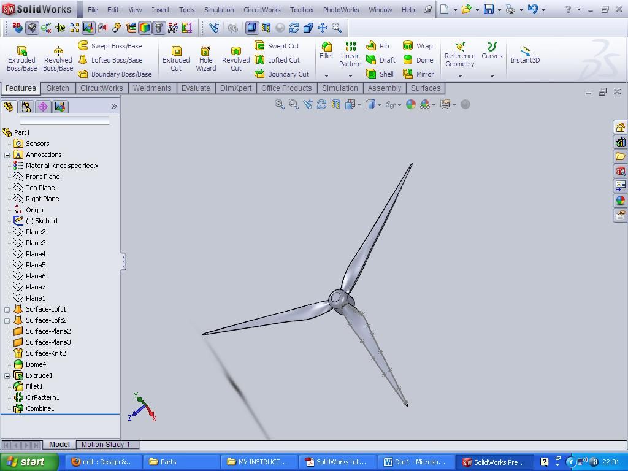This screenshot has height=471, width=628.
Task: Switch to the Surfaces tab
Action: 425,88
